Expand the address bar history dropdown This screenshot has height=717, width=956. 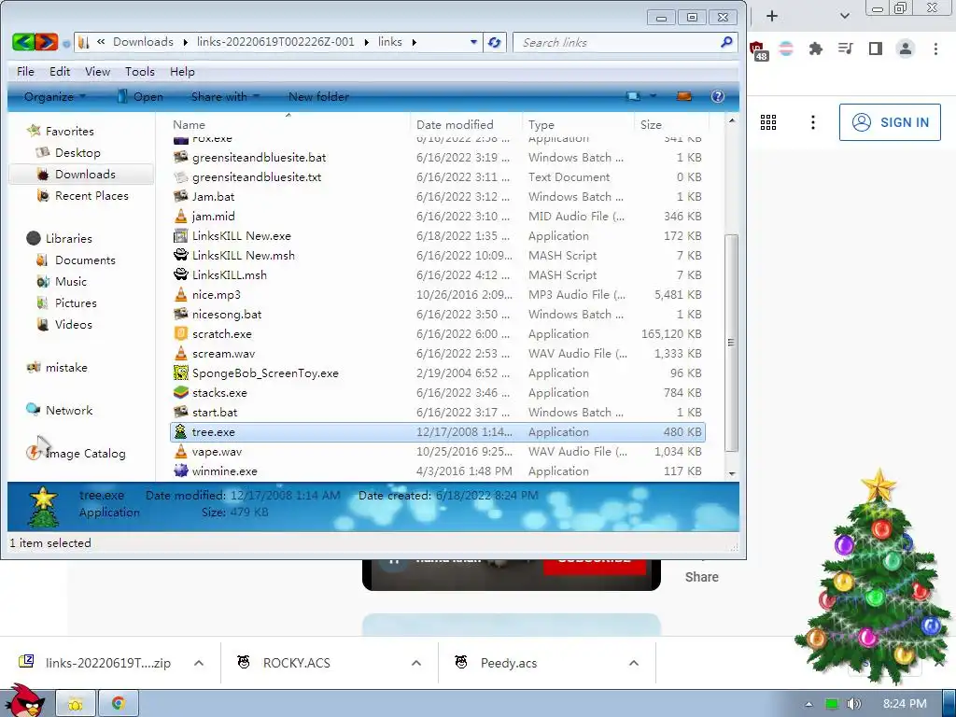[x=473, y=42]
